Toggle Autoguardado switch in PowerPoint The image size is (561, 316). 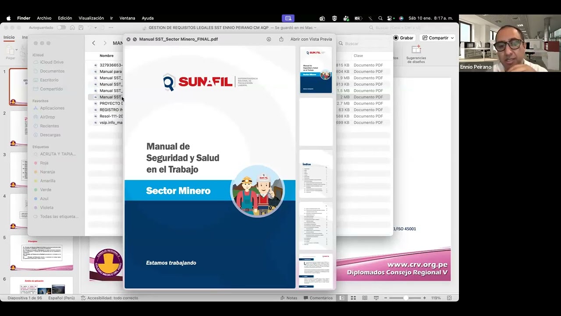(61, 28)
